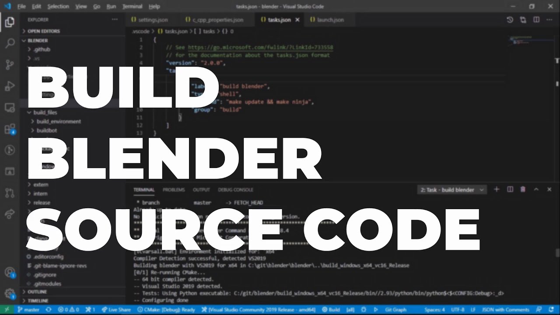The height and width of the screenshot is (315, 560).
Task: Click the CMake launch play icon in status bar
Action: (x=376, y=310)
